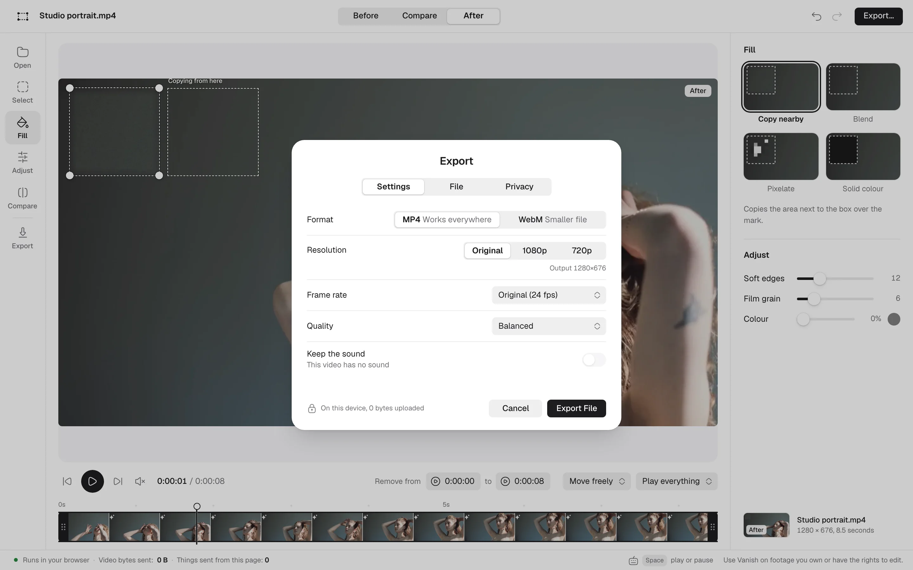
Task: Choose 720p resolution option
Action: point(581,250)
